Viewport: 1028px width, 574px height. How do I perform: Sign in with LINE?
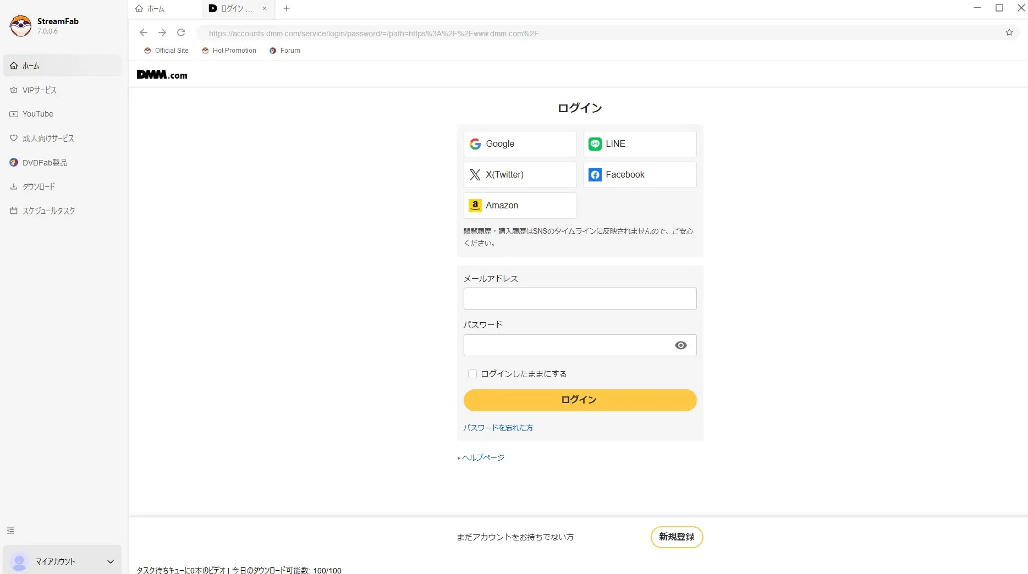[x=640, y=144]
